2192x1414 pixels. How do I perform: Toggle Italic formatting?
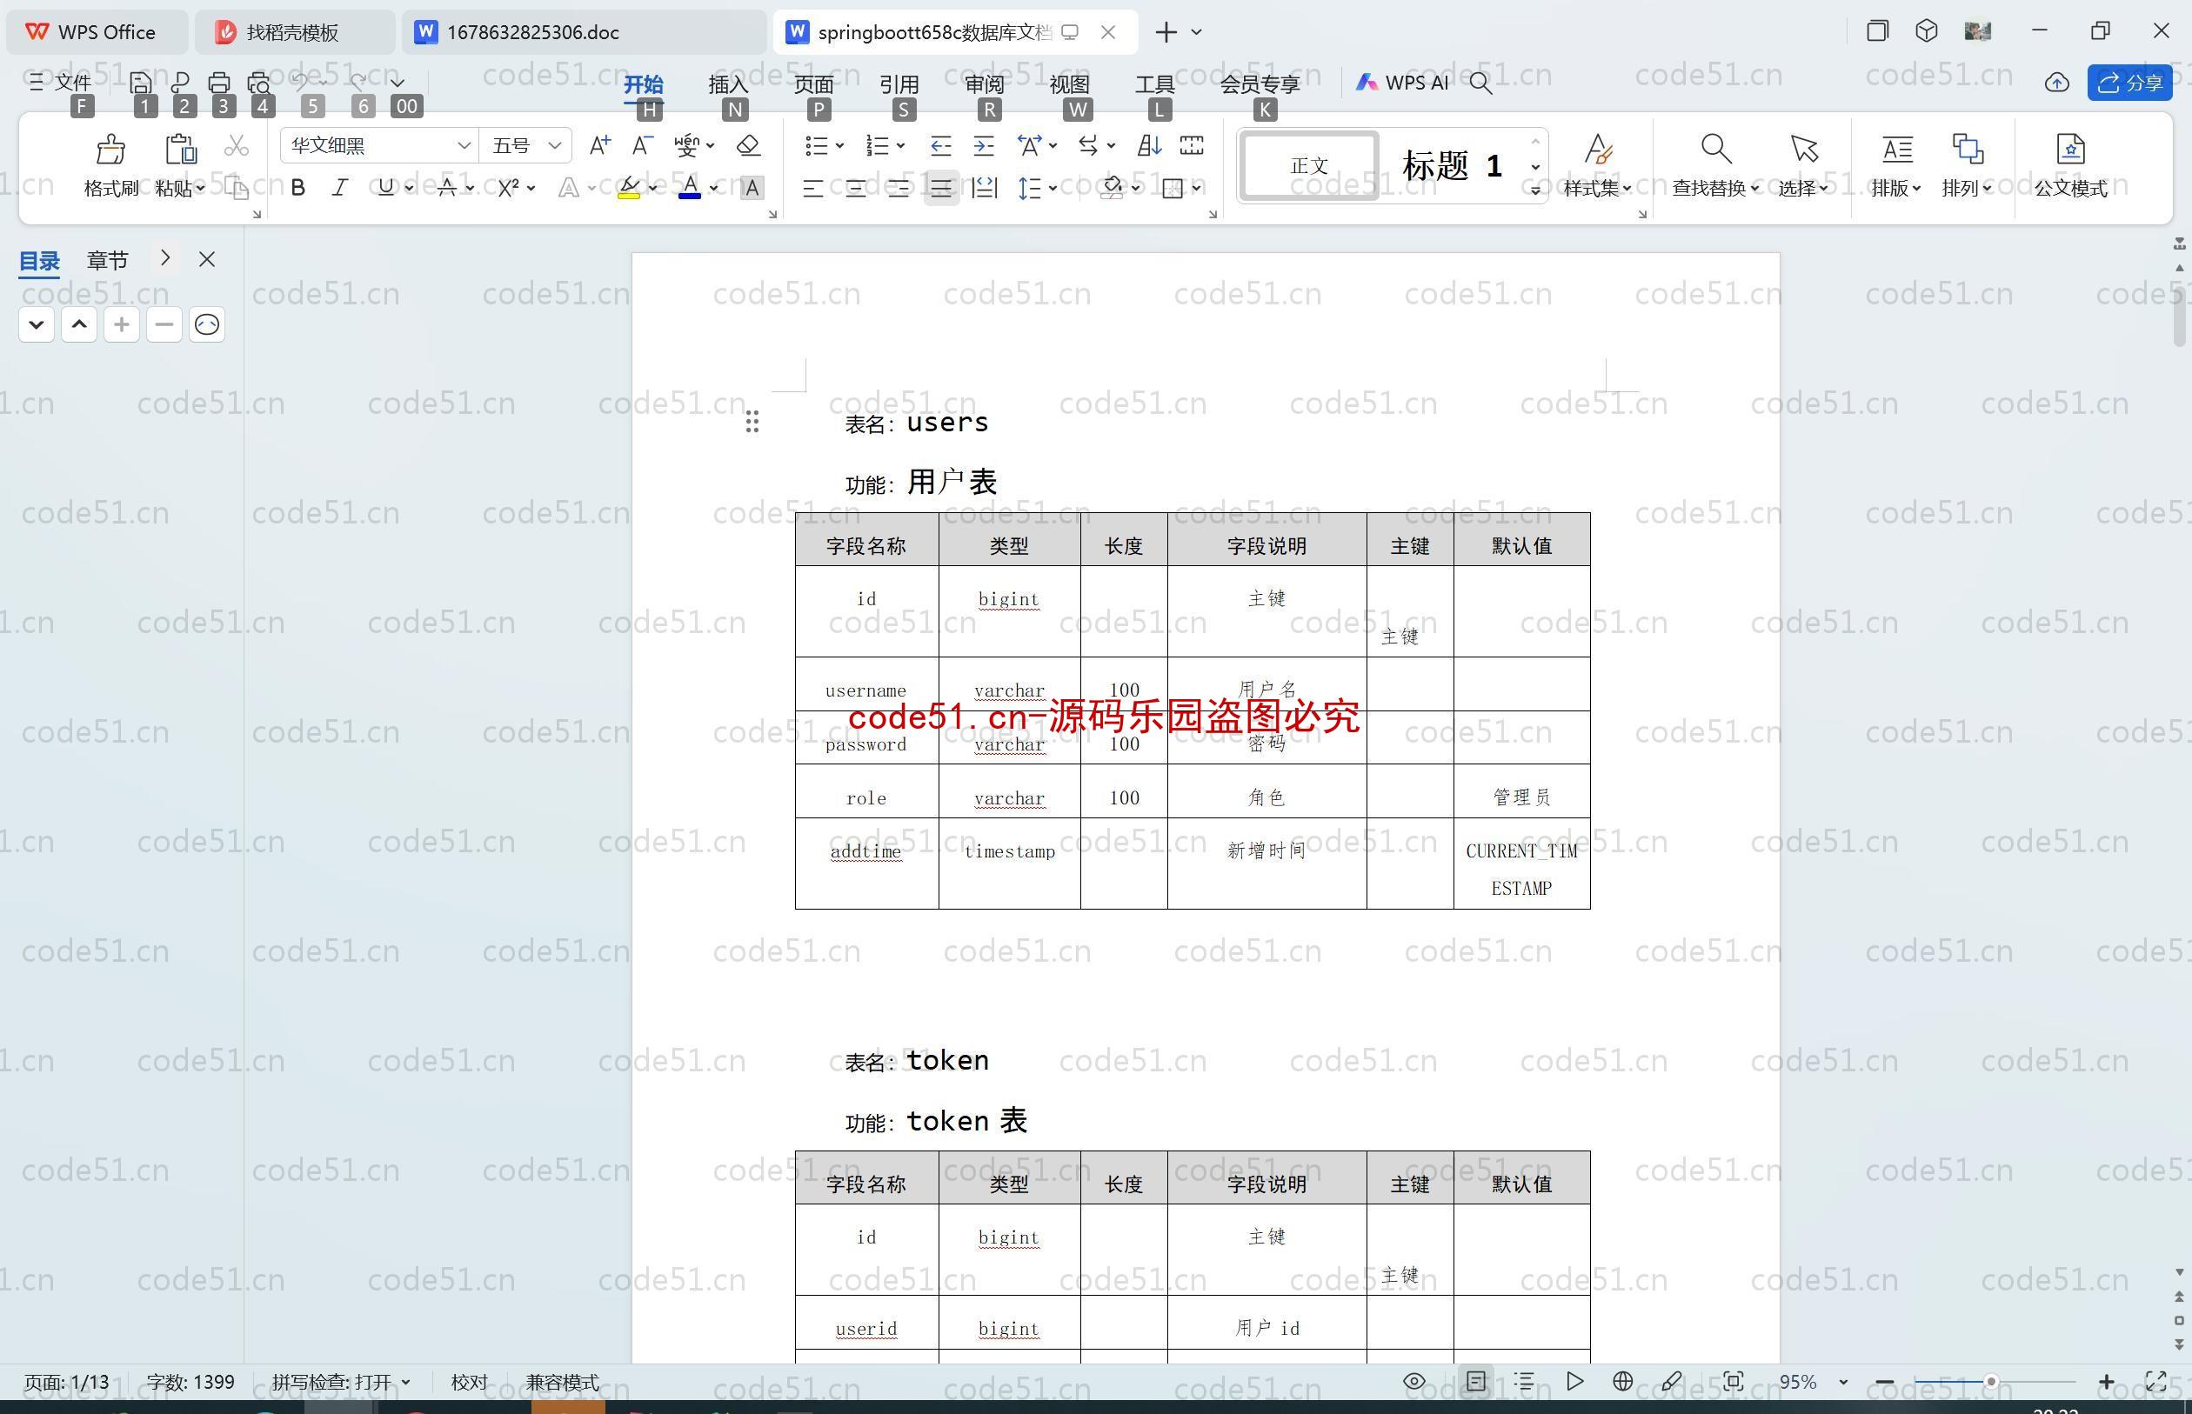point(340,188)
